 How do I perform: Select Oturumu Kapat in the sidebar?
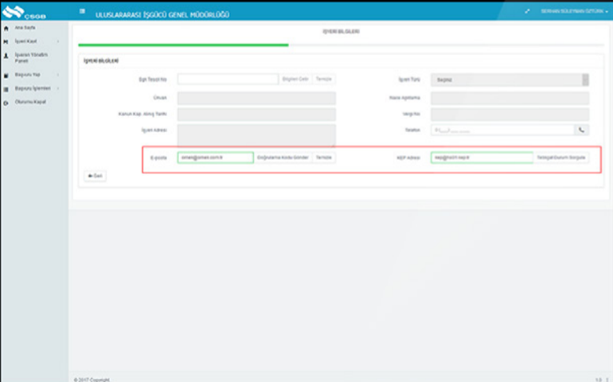click(30, 102)
